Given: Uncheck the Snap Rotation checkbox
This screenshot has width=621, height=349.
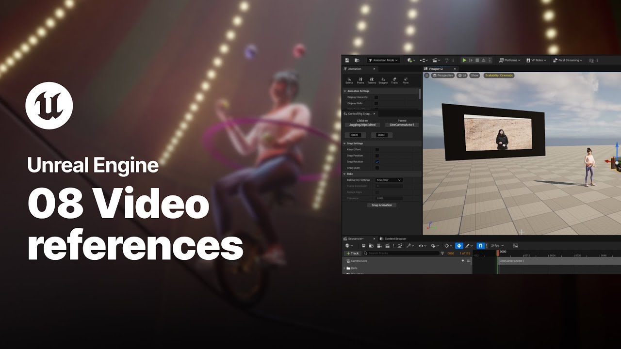Looking at the screenshot, I should [377, 161].
